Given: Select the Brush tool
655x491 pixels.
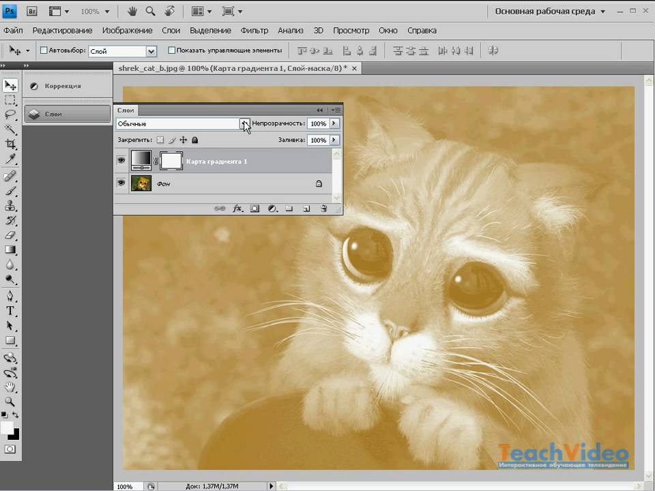Looking at the screenshot, I should 10,191.
